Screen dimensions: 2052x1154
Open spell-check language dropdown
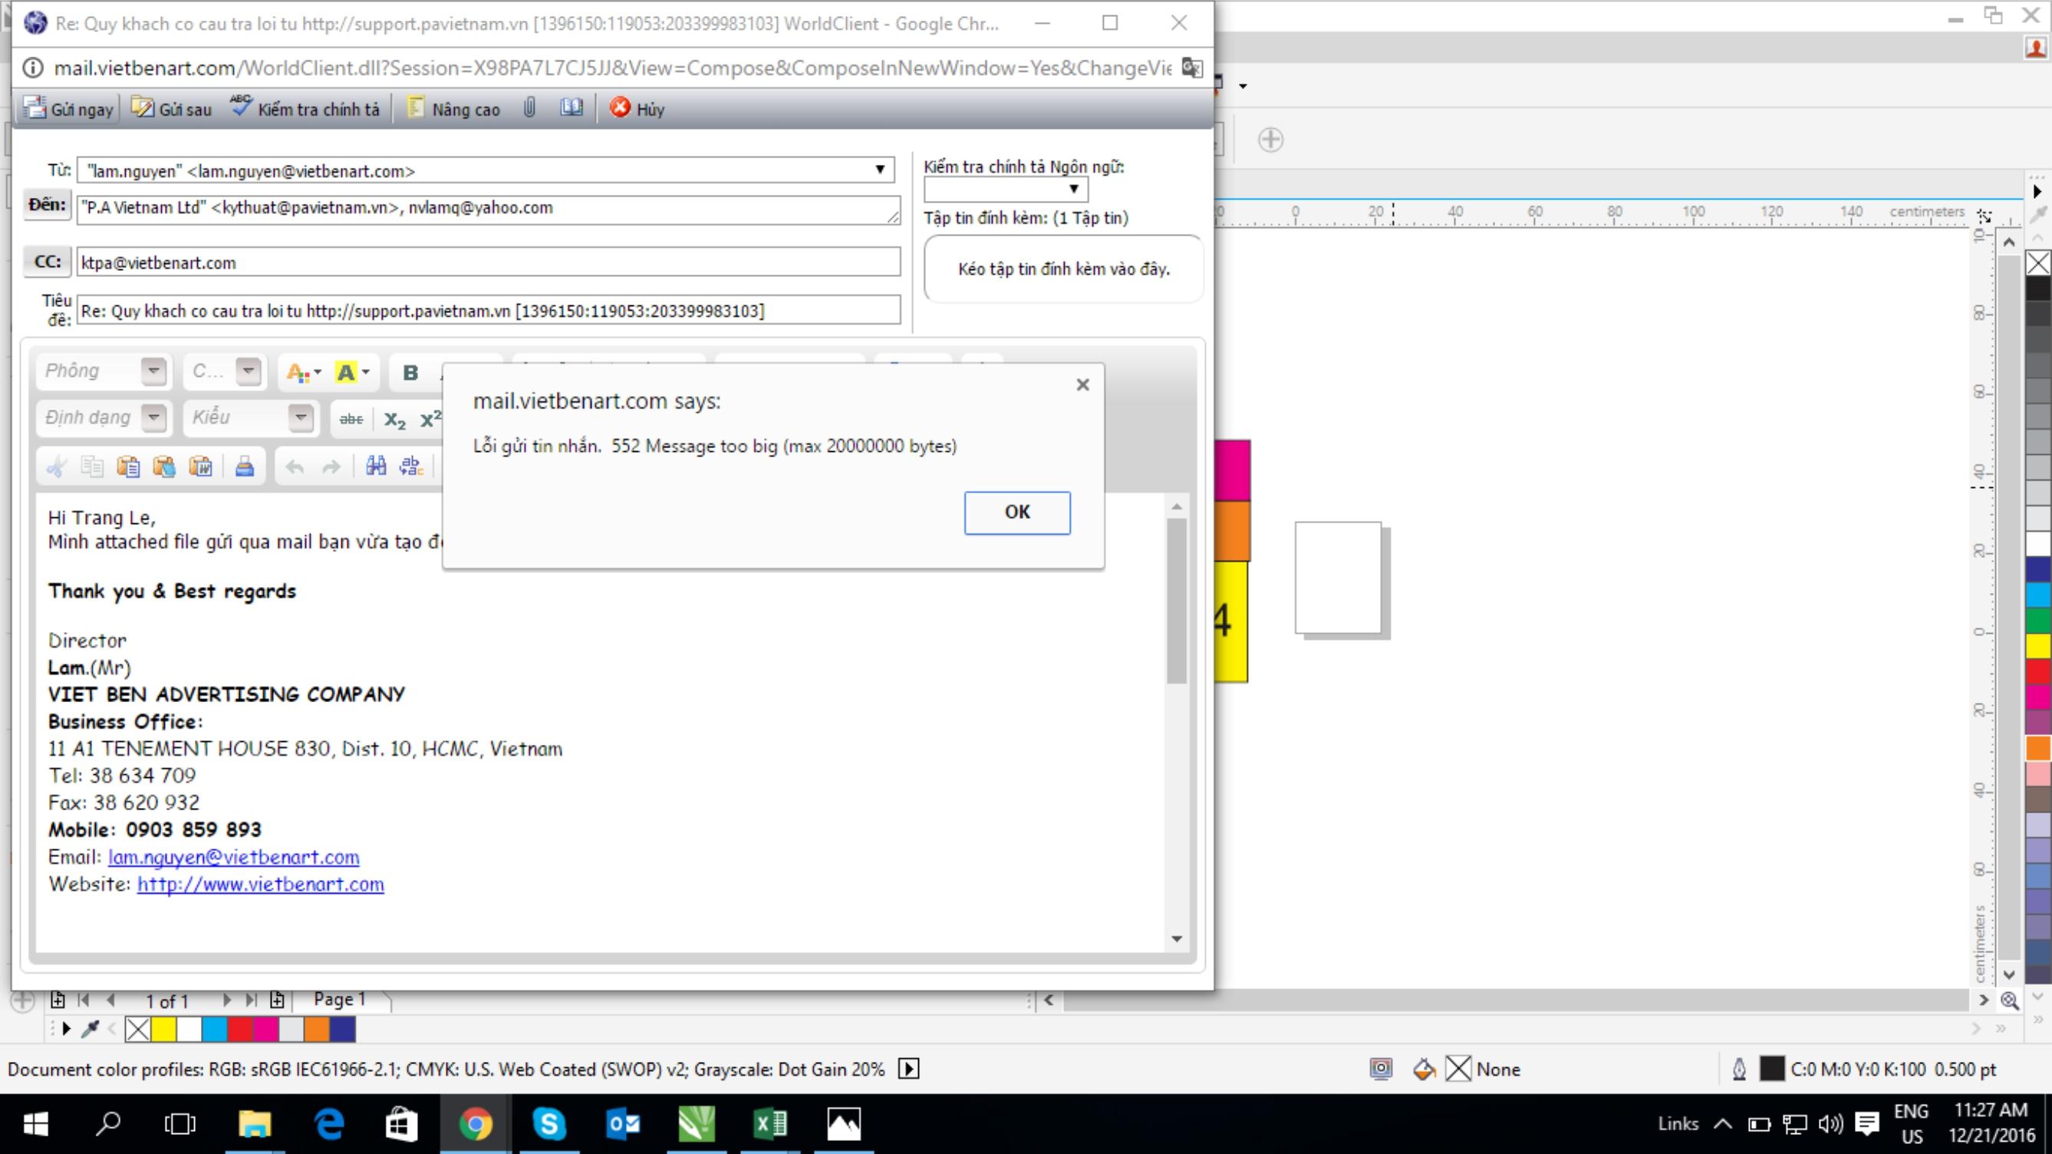(1006, 189)
